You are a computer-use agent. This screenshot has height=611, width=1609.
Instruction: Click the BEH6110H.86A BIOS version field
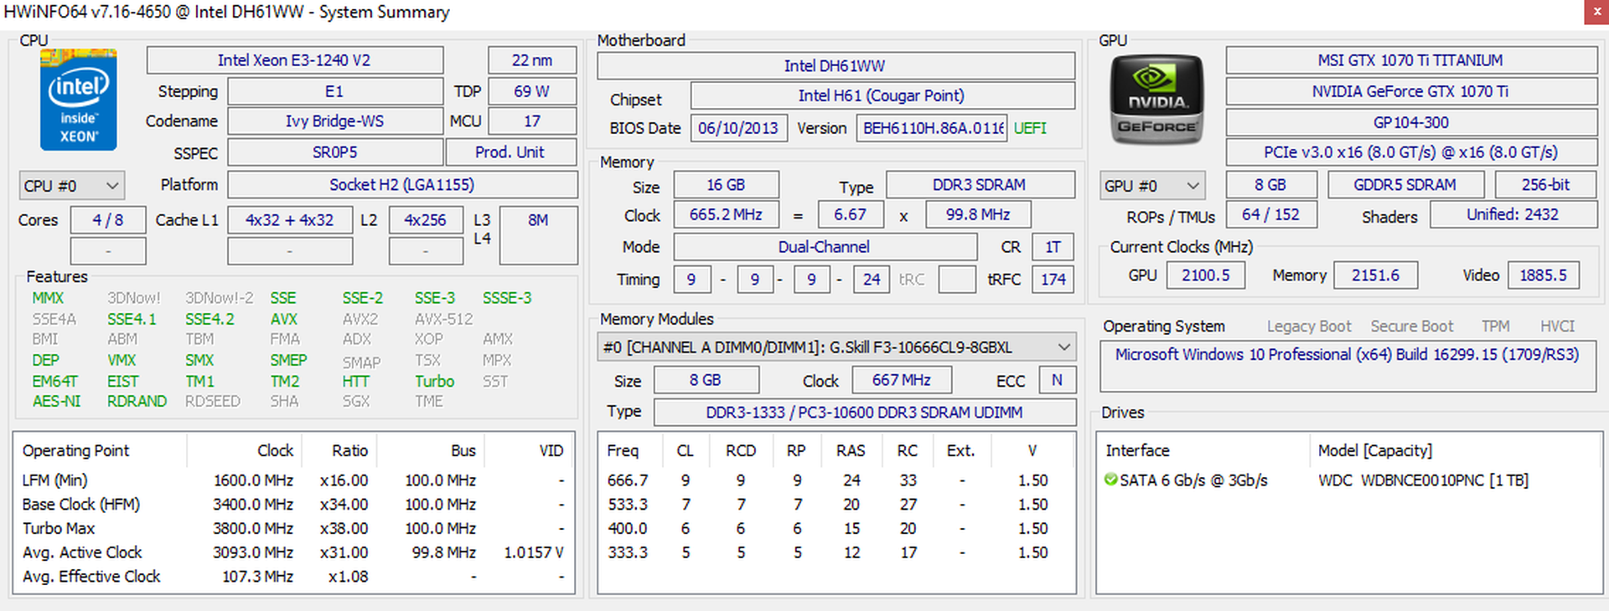coord(932,128)
